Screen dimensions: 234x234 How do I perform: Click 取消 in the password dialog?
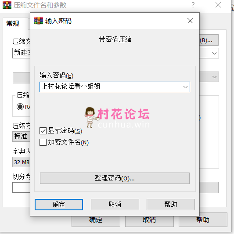(x=115, y=205)
